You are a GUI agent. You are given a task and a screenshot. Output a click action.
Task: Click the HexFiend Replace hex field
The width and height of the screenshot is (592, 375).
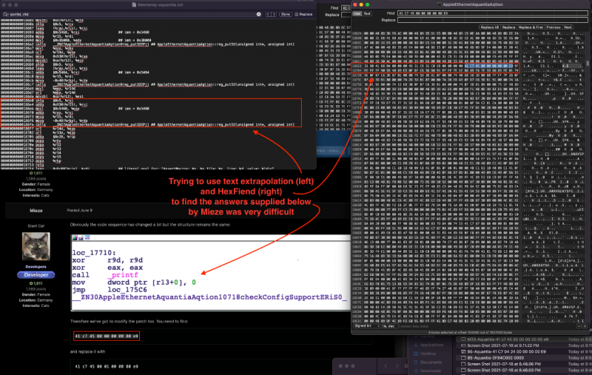pos(492,20)
